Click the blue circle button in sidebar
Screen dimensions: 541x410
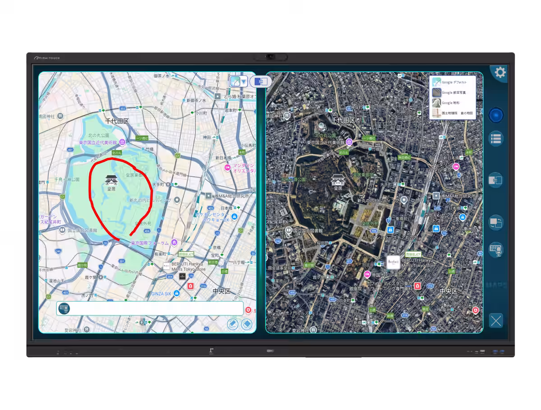(x=496, y=115)
